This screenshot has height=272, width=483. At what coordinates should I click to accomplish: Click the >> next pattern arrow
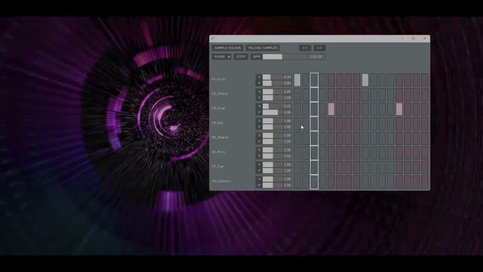tap(319, 48)
